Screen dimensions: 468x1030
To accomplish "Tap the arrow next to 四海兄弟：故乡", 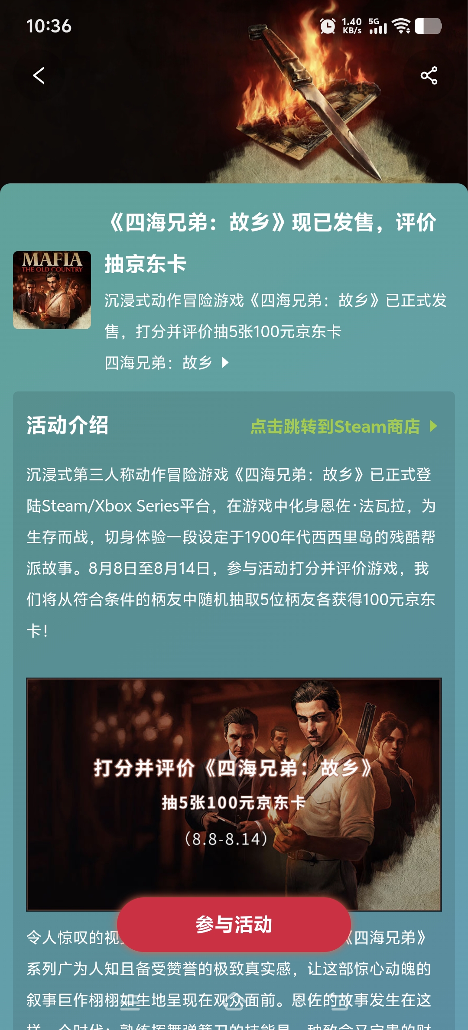I will pos(225,362).
